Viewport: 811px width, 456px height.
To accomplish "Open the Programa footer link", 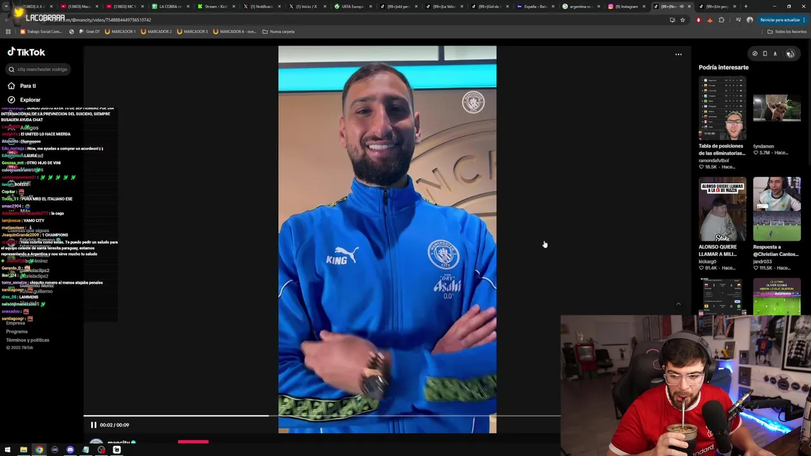I will coord(17,331).
